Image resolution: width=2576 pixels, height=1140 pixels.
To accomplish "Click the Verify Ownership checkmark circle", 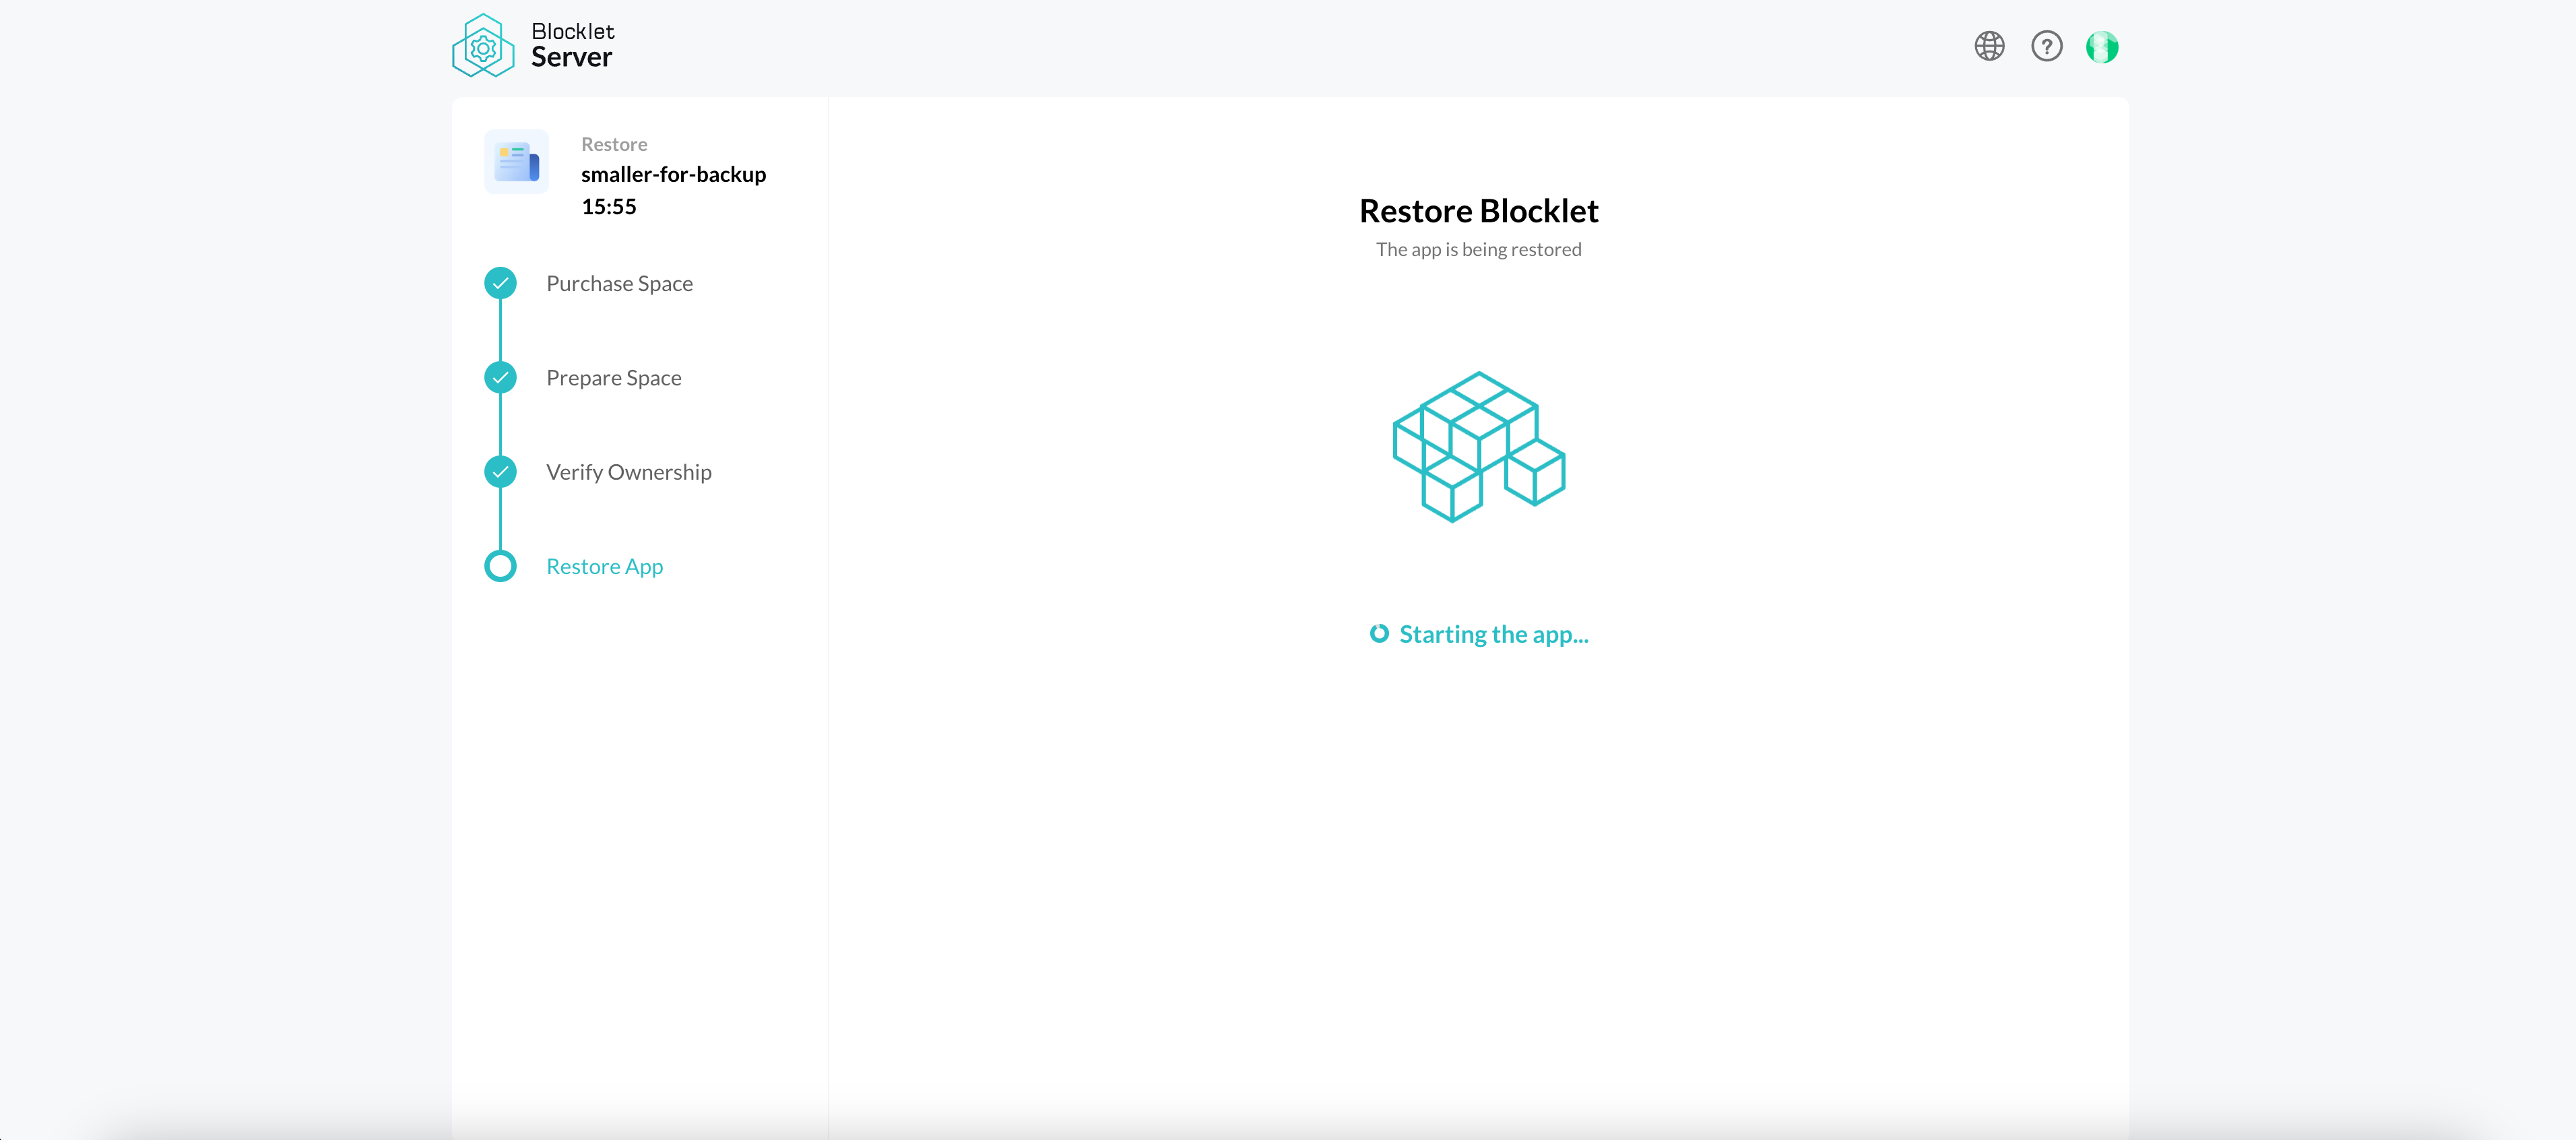I will (501, 472).
